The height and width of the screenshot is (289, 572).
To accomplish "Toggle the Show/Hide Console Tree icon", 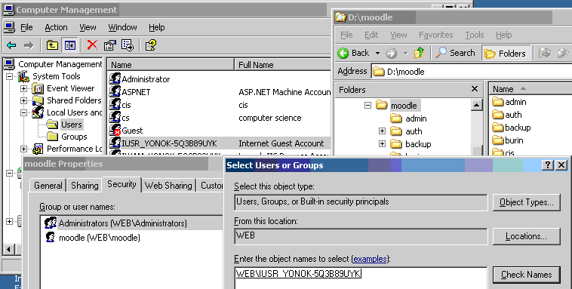I will point(69,45).
